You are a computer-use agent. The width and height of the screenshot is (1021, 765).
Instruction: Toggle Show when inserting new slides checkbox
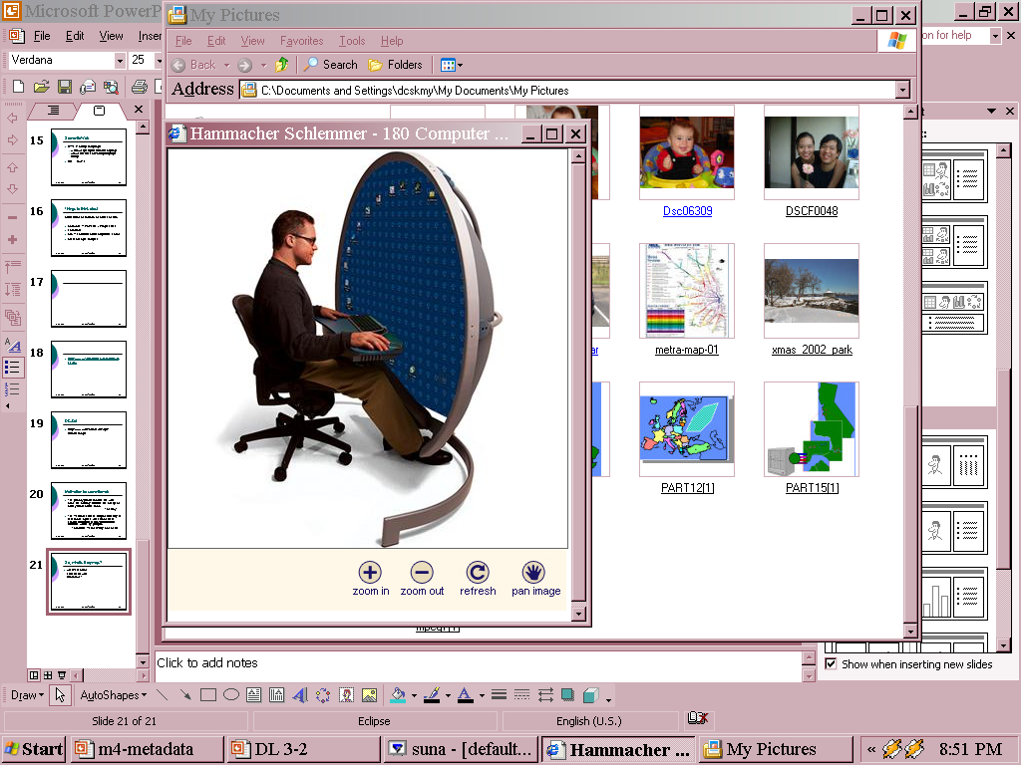(831, 664)
